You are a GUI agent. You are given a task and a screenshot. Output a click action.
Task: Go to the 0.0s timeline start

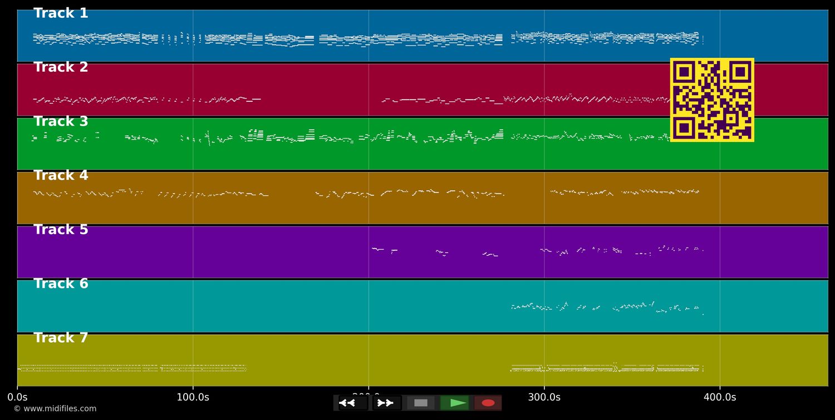(x=17, y=397)
